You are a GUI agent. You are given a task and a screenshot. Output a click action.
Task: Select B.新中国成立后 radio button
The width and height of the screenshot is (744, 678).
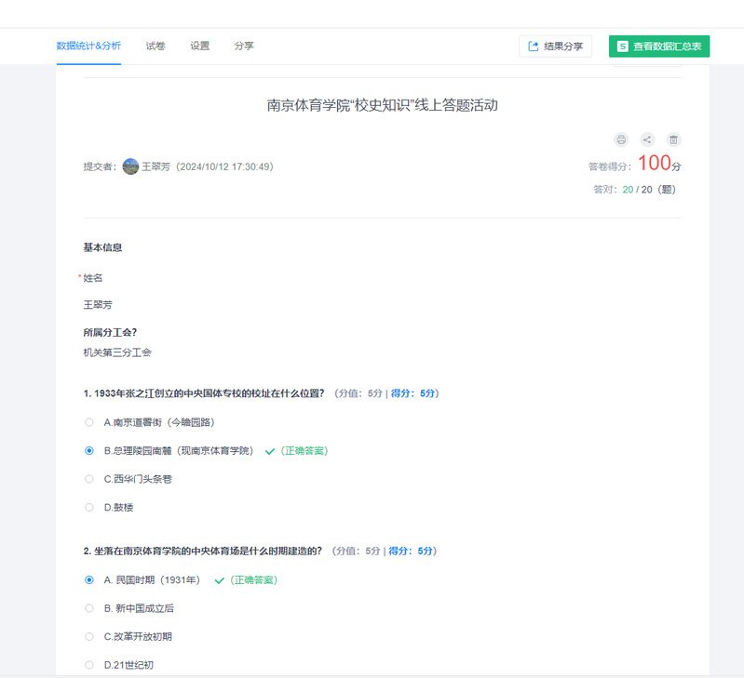click(88, 608)
